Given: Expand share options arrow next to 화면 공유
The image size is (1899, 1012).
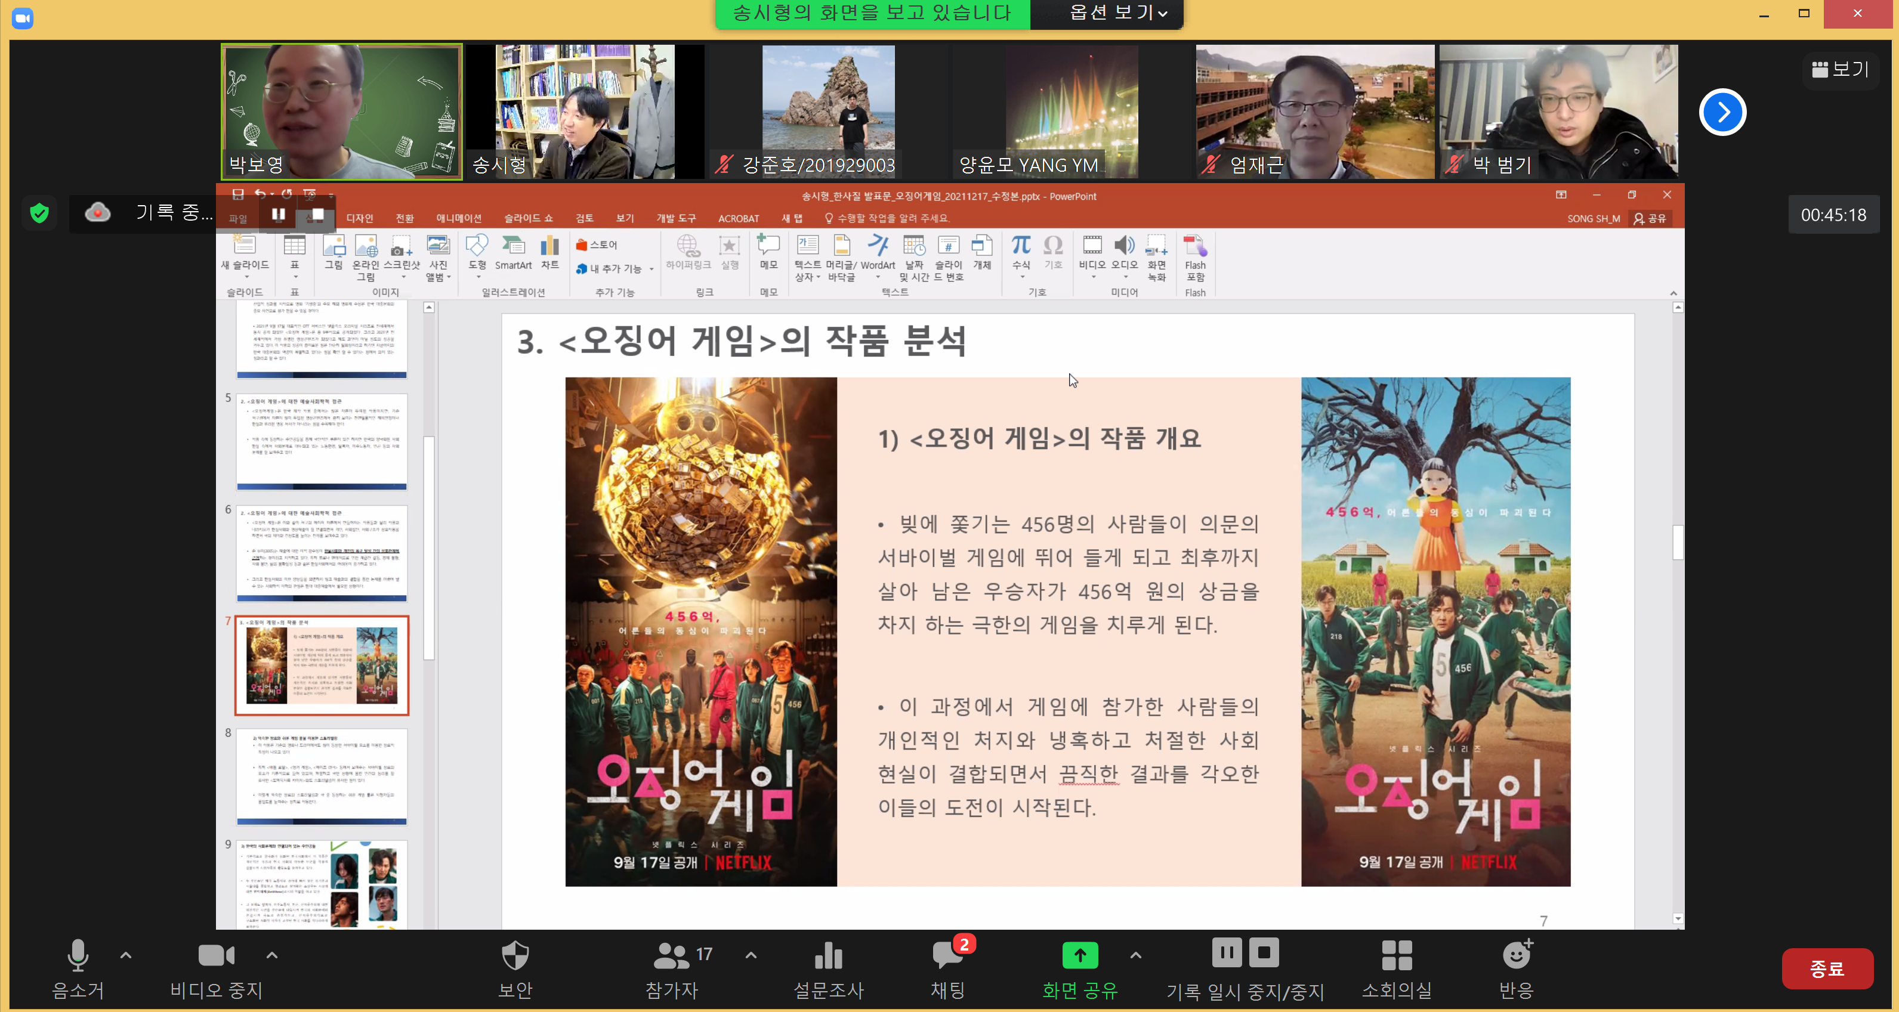Looking at the screenshot, I should [1136, 955].
